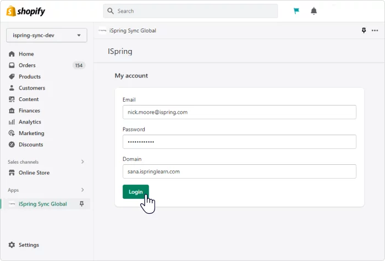Click the Marketing target icon
The height and width of the screenshot is (261, 385).
[x=12, y=133]
